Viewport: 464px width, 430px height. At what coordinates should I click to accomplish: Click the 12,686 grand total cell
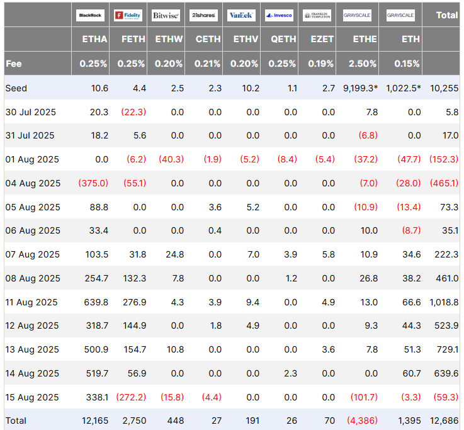446,419
